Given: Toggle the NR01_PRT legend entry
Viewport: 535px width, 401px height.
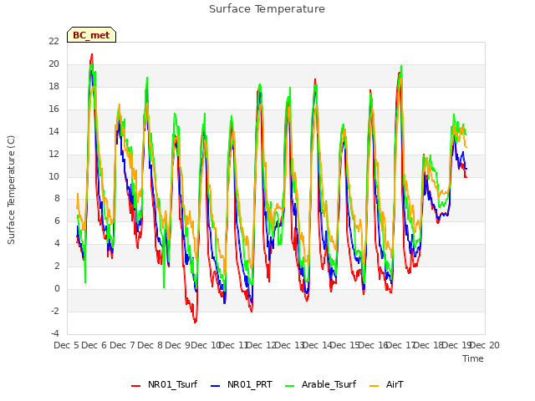Looking at the screenshot, I should pyautogui.click(x=242, y=384).
